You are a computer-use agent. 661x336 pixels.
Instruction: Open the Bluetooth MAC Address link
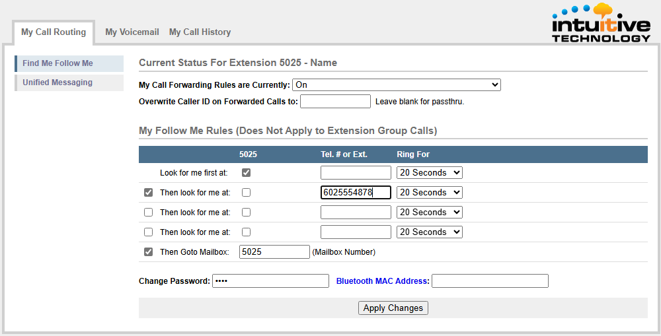[x=383, y=281]
